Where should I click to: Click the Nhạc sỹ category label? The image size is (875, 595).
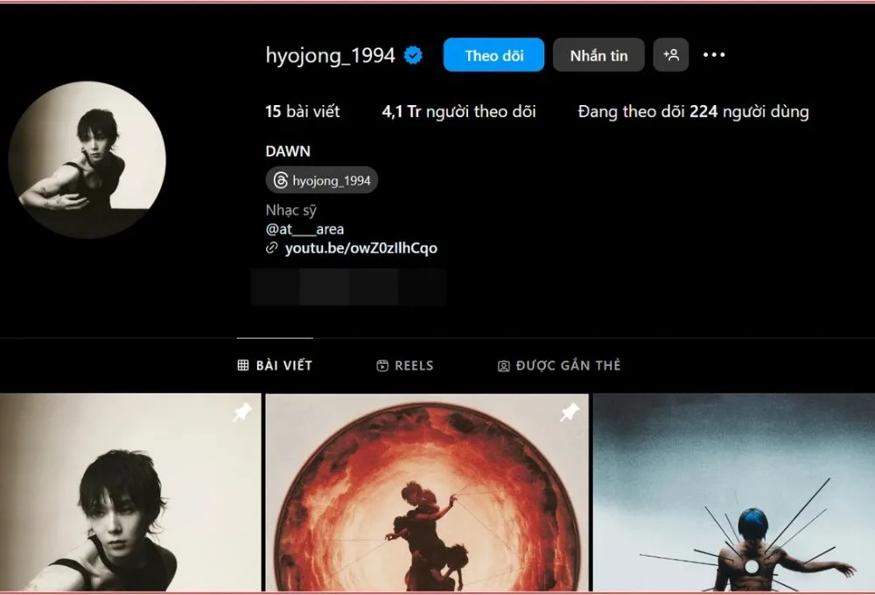click(290, 210)
